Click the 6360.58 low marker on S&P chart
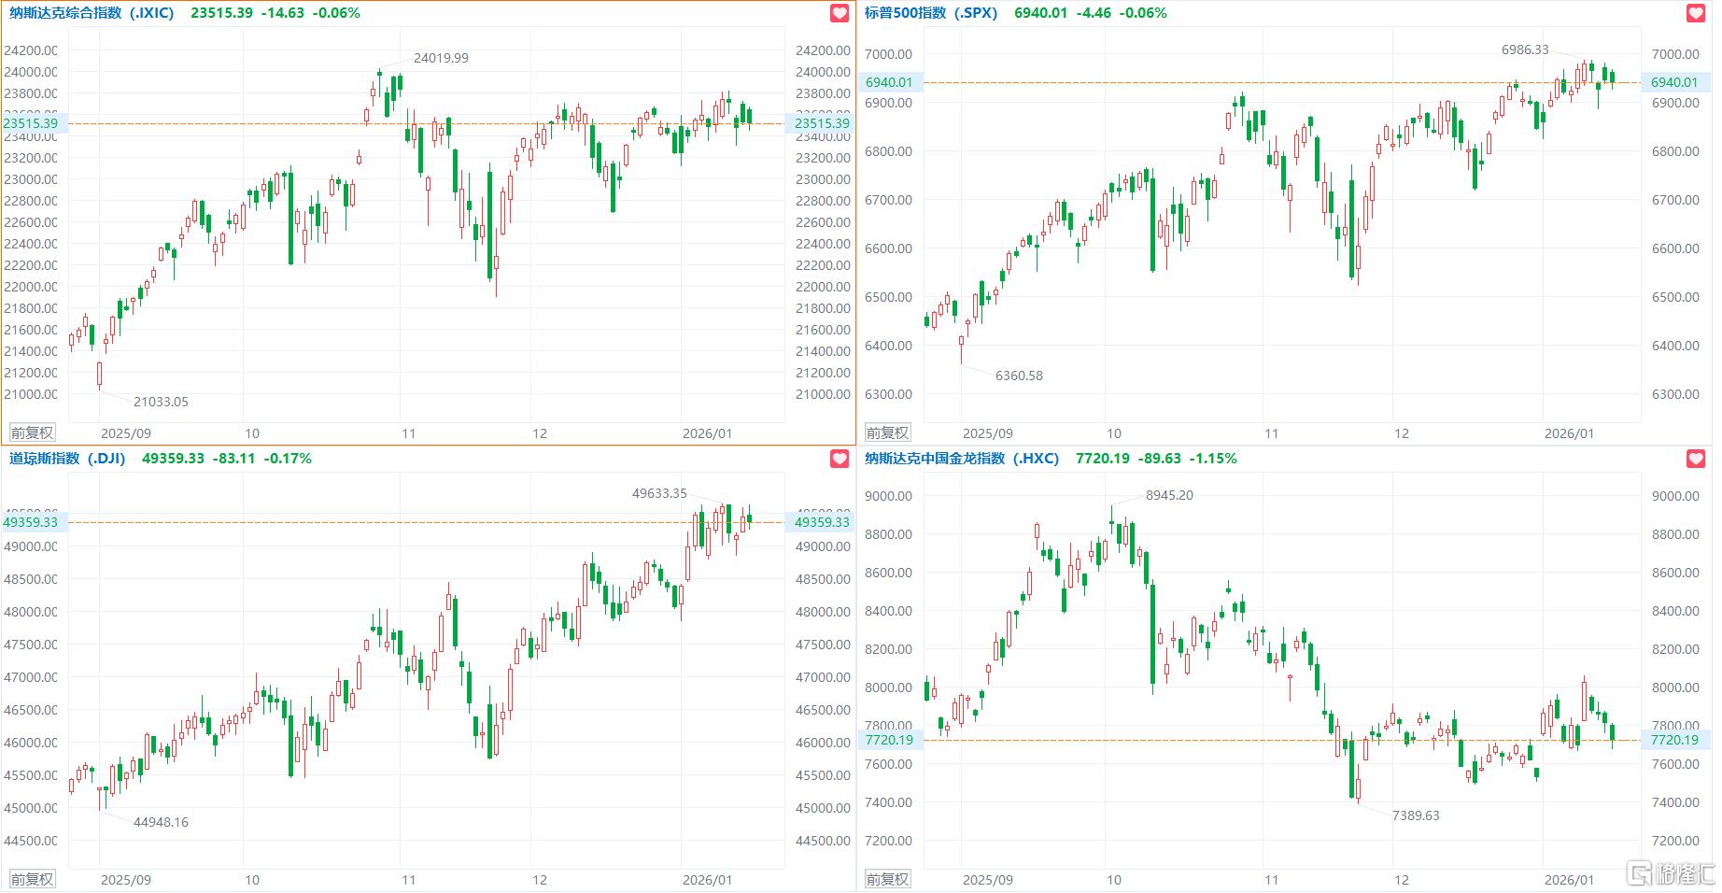The image size is (1722, 893). pos(1019,376)
